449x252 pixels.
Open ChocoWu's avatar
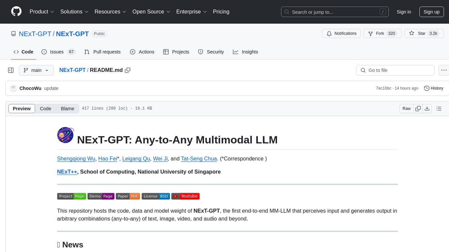(14, 88)
